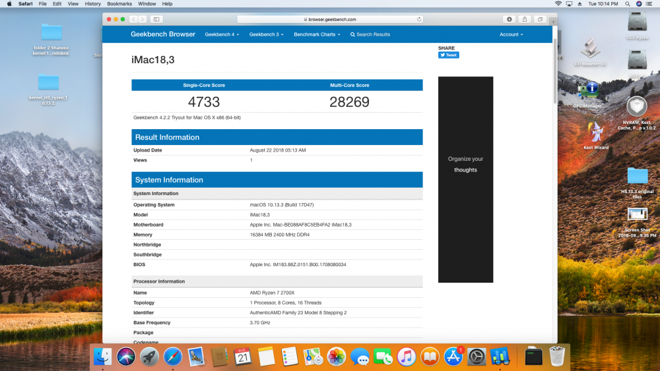Screen dimensions: 660x371
Task: Show all Safari tabs overview
Action: [540, 19]
